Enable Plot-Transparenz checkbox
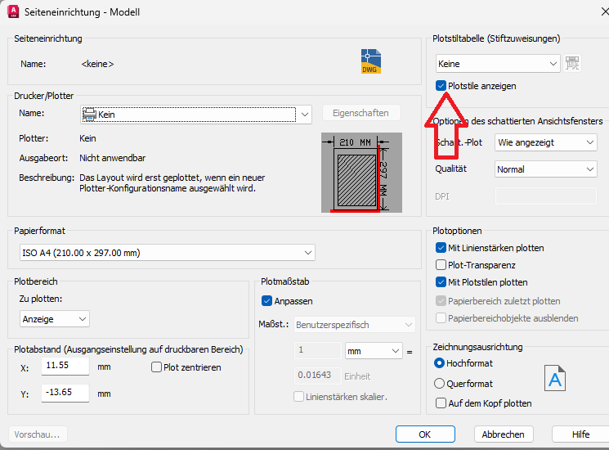This screenshot has width=609, height=450. point(441,265)
